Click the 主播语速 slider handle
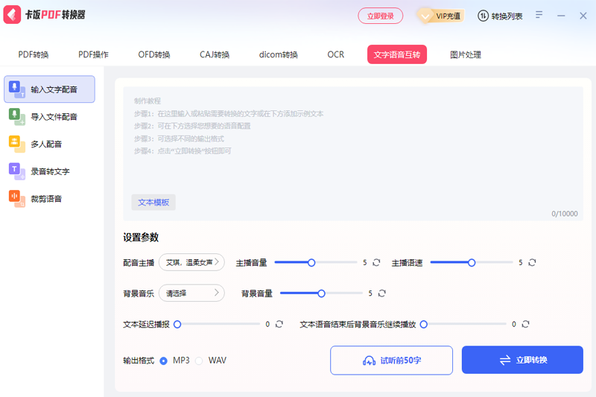596x397 pixels. tap(472, 262)
